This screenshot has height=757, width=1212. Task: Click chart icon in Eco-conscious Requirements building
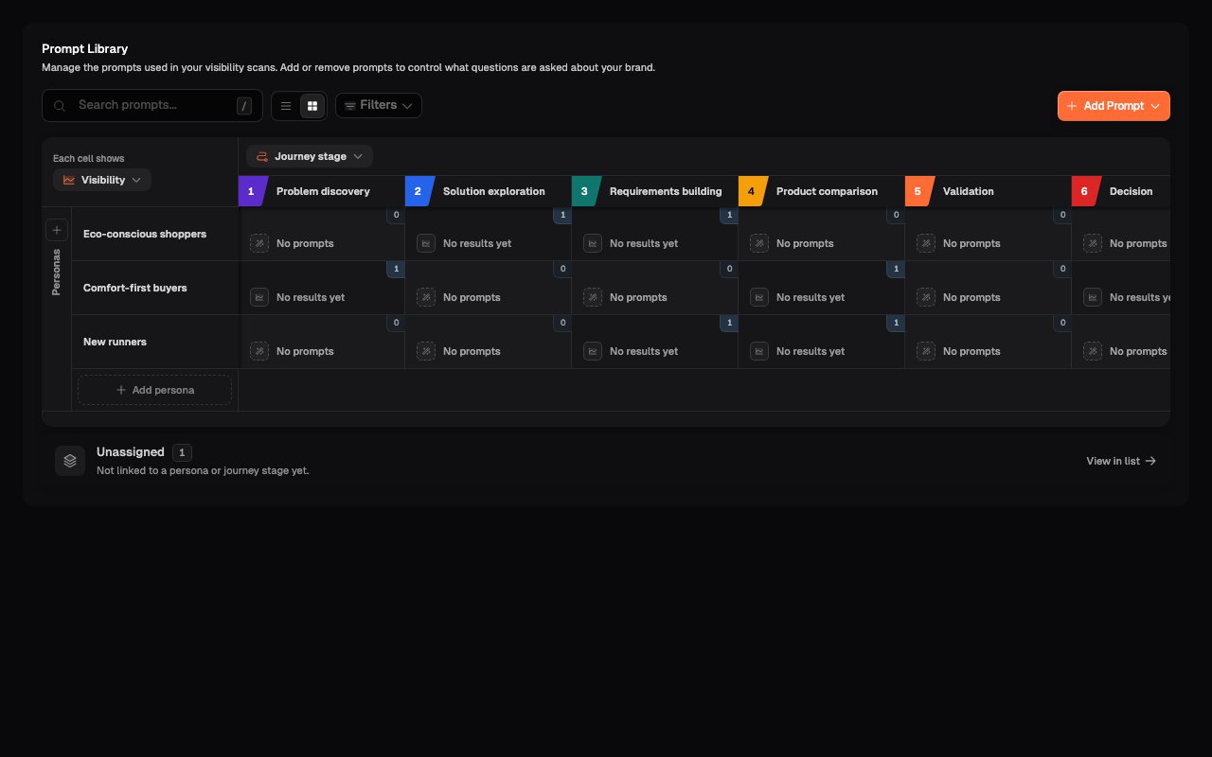[x=593, y=243]
